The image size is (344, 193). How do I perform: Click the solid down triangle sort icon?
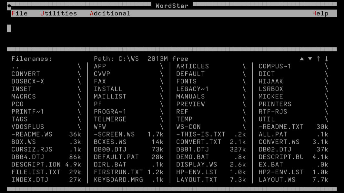310,59
